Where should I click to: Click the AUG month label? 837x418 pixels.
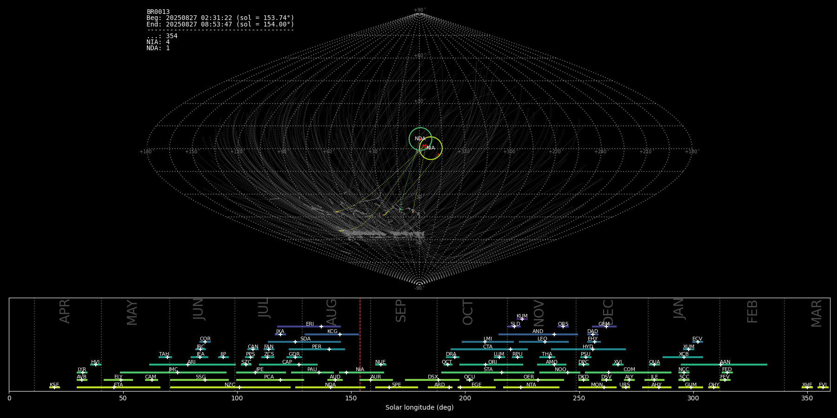331,312
